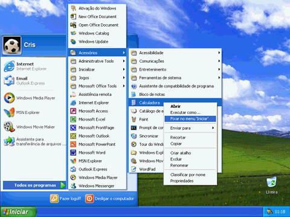Viewport: 290px width, 217px height.
Task: Click MSN Explorer in programs list
Action: [x=98, y=161]
